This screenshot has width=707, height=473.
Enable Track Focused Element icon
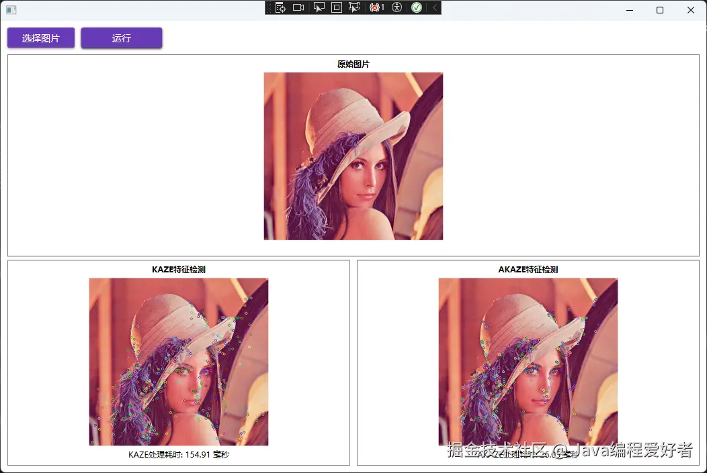click(x=354, y=7)
